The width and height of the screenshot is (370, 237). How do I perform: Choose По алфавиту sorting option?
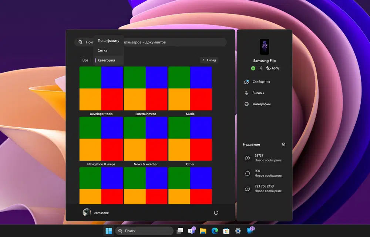[108, 41]
